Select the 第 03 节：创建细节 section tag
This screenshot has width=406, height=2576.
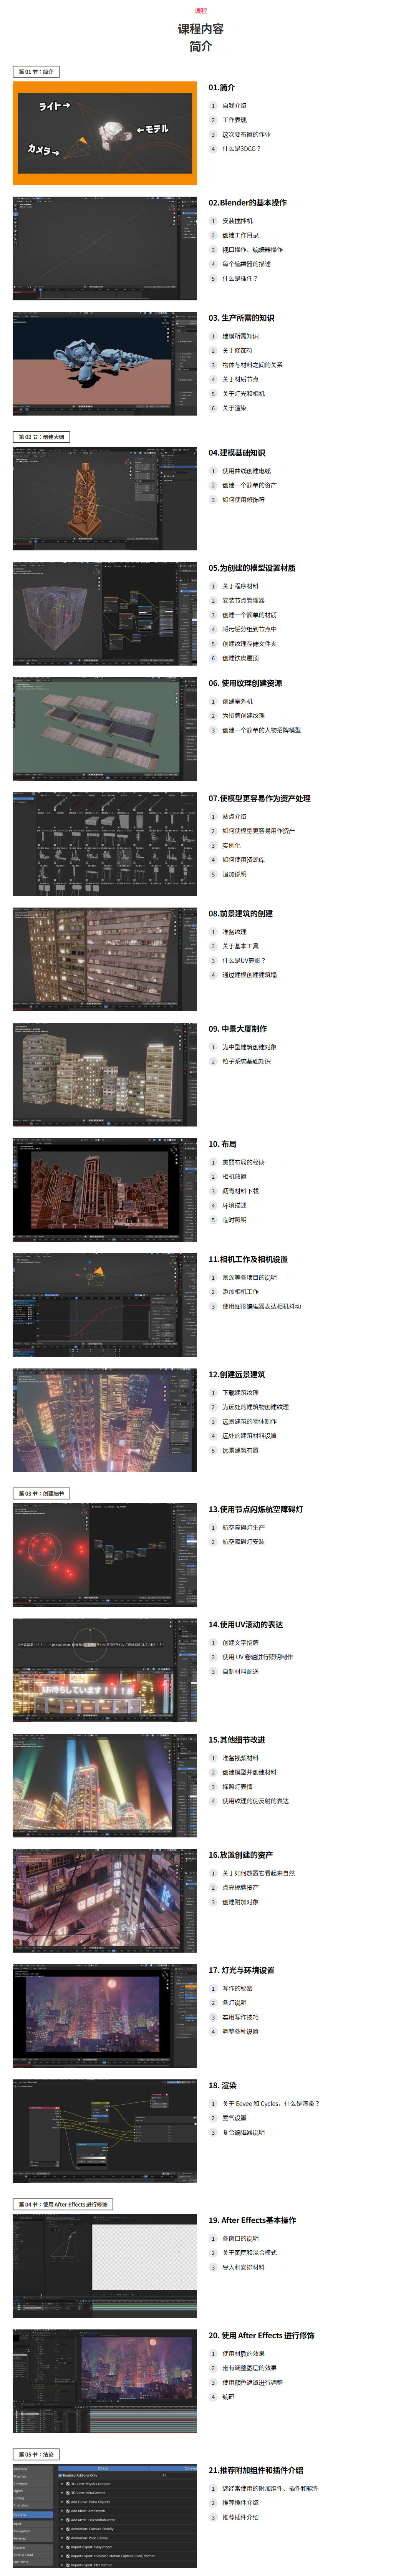point(42,1493)
